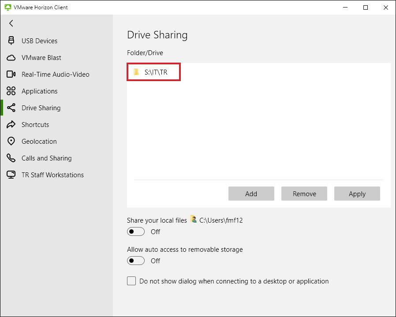Click the Folder/Drive column label
396x317 pixels.
click(145, 53)
